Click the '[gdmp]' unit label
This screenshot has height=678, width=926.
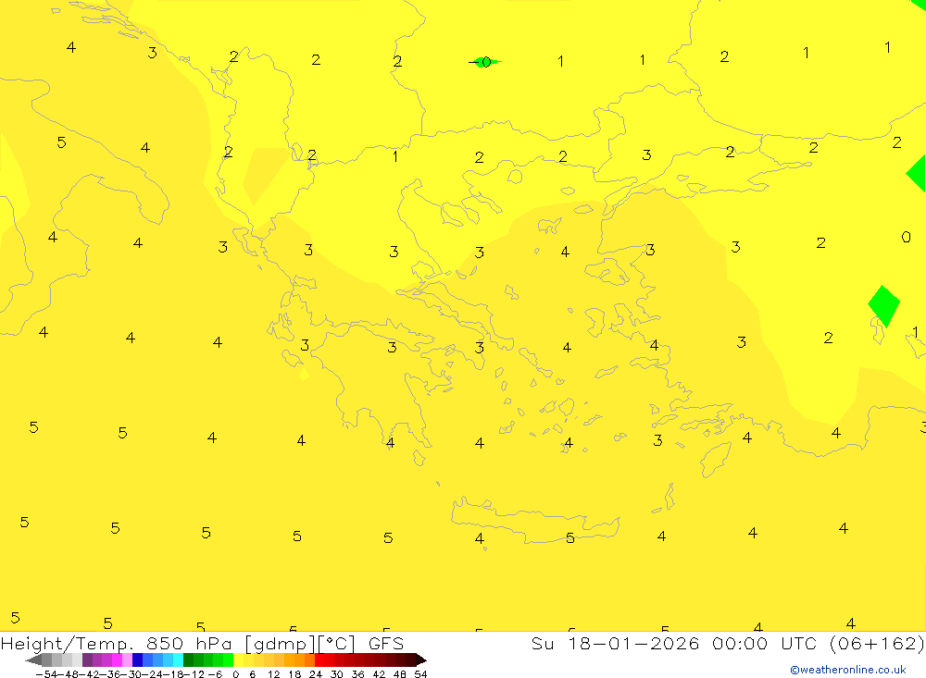280,644
